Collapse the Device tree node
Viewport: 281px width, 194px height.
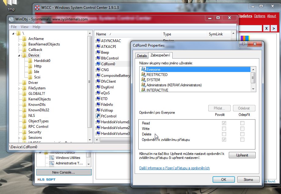coord(19,56)
